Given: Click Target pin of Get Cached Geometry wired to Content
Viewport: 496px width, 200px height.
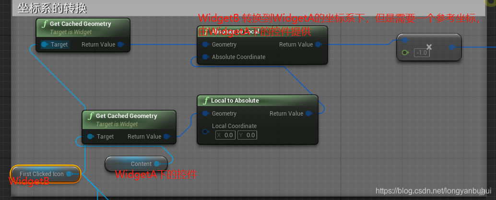Looking at the screenshot, I should (91, 137).
